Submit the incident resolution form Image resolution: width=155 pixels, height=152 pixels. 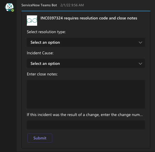click(40, 138)
